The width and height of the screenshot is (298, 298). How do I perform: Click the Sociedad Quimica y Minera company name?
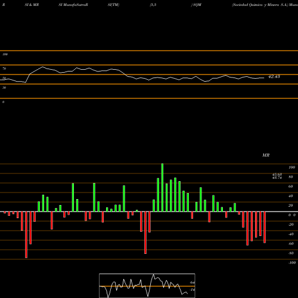[x=260, y=5]
